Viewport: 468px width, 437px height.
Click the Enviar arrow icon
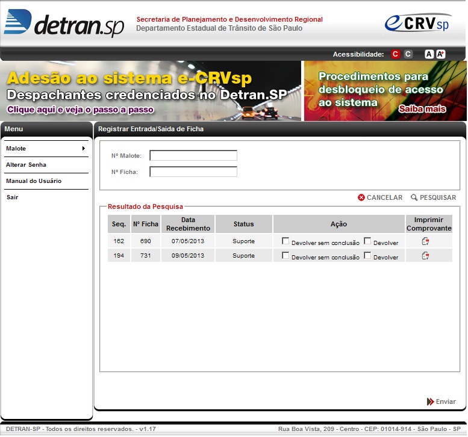click(x=430, y=401)
